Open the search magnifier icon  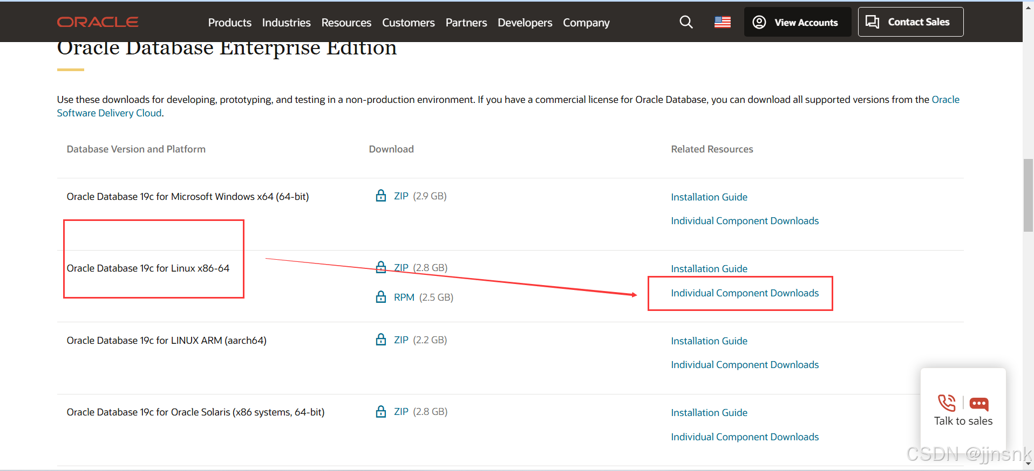coord(686,22)
